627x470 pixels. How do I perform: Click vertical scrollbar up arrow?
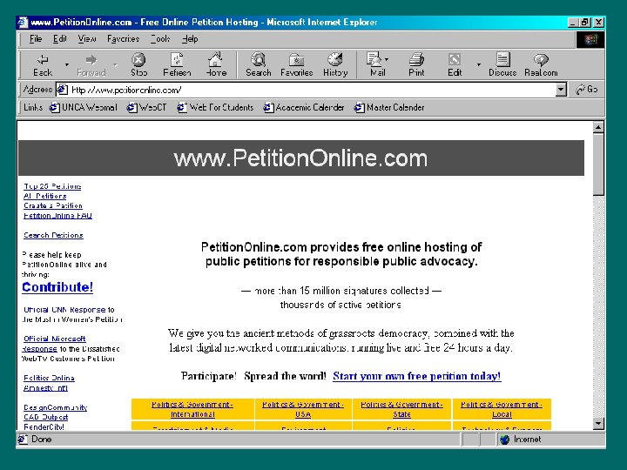598,127
